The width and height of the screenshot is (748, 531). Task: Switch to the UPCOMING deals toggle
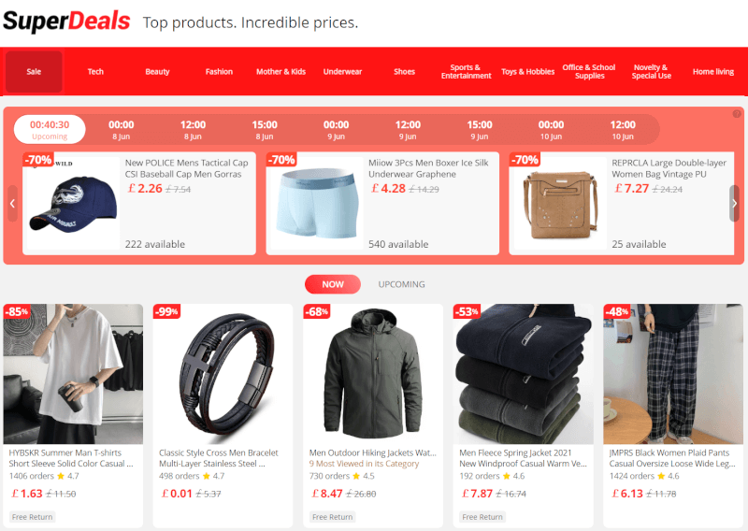tap(402, 284)
